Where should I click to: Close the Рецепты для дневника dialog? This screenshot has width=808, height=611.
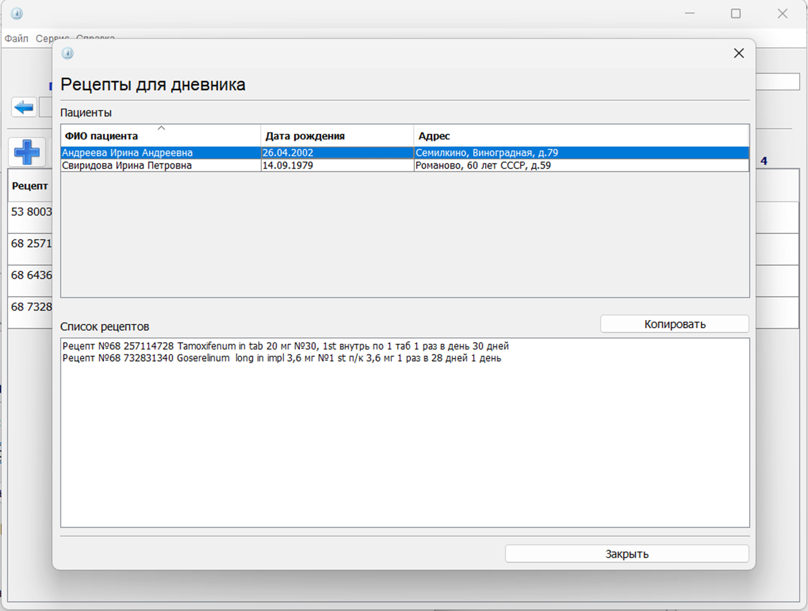pos(738,53)
